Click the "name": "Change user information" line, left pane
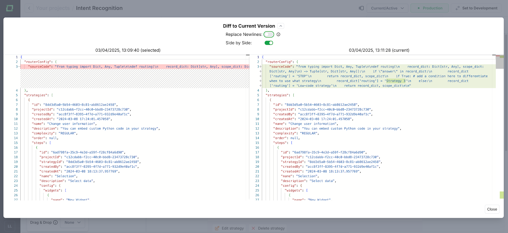This screenshot has height=233, width=508. [x=64, y=124]
